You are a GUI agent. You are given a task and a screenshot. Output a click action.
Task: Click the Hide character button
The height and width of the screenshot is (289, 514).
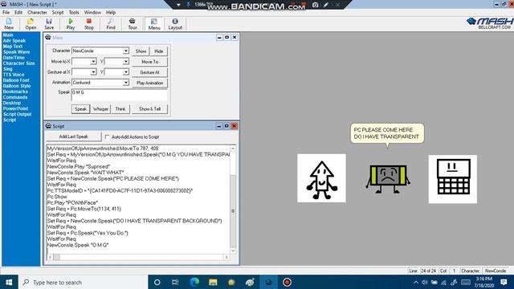click(159, 51)
